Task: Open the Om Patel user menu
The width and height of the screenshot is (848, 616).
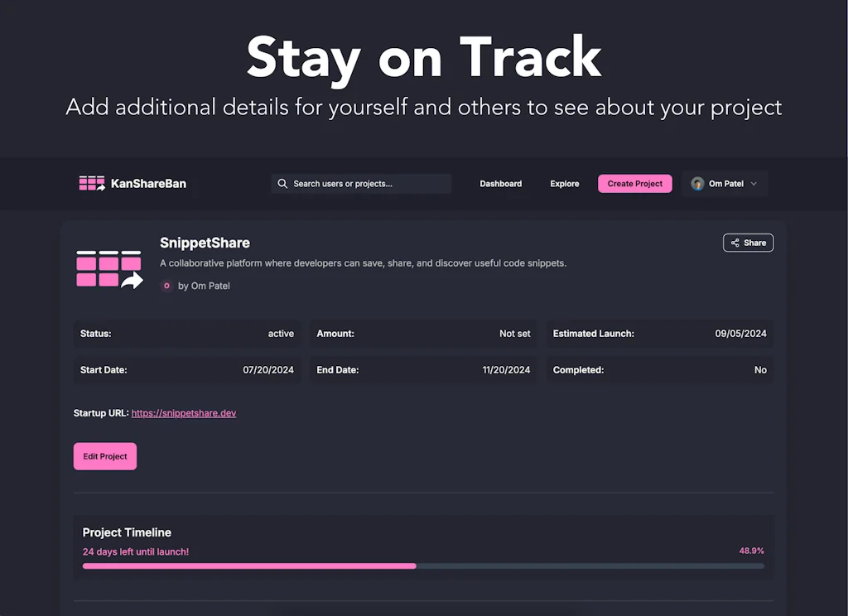Action: [x=725, y=184]
